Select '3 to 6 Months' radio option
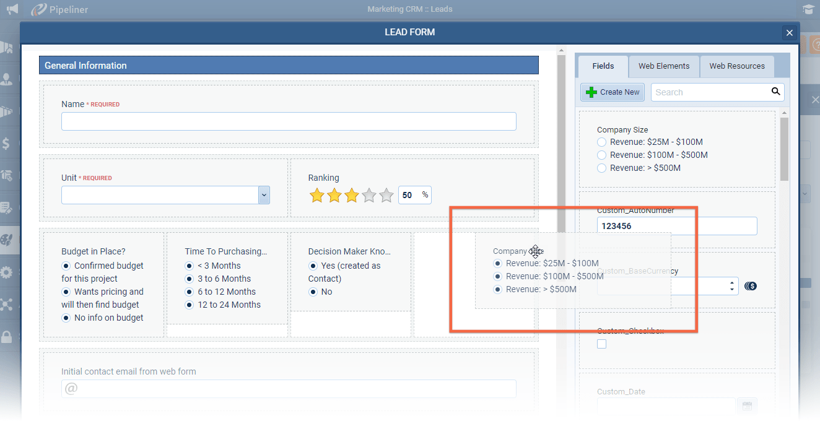The height and width of the screenshot is (421, 820). (190, 279)
